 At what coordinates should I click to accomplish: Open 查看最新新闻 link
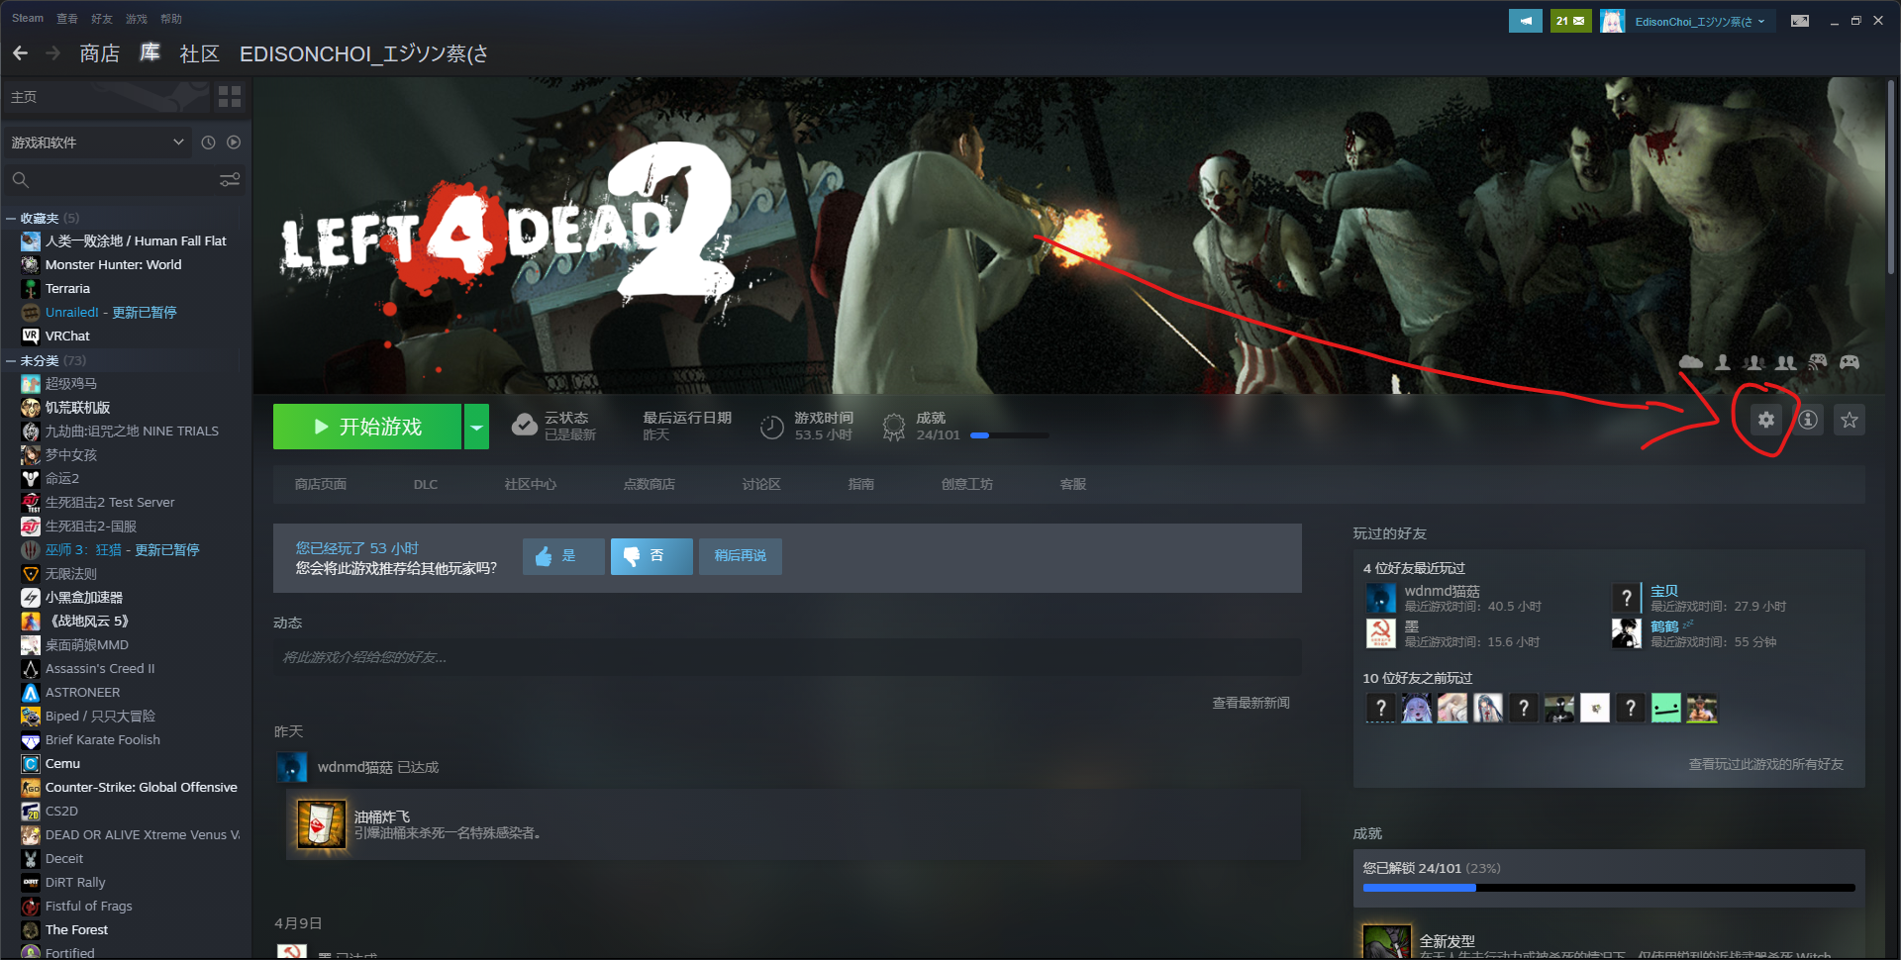tap(1251, 703)
